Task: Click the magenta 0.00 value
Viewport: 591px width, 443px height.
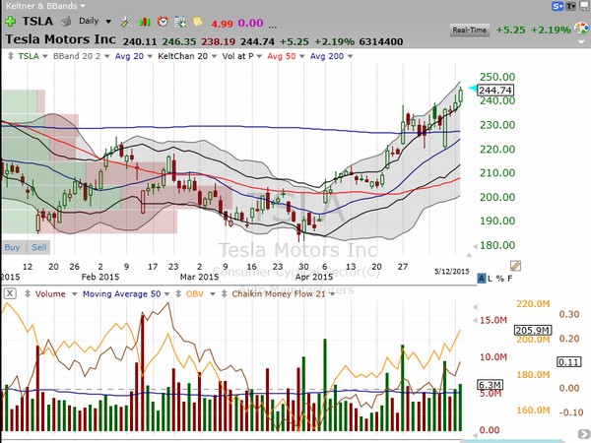Action: pyautogui.click(x=250, y=23)
